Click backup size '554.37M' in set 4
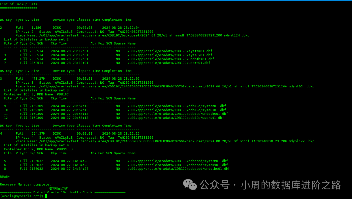 click(38, 133)
